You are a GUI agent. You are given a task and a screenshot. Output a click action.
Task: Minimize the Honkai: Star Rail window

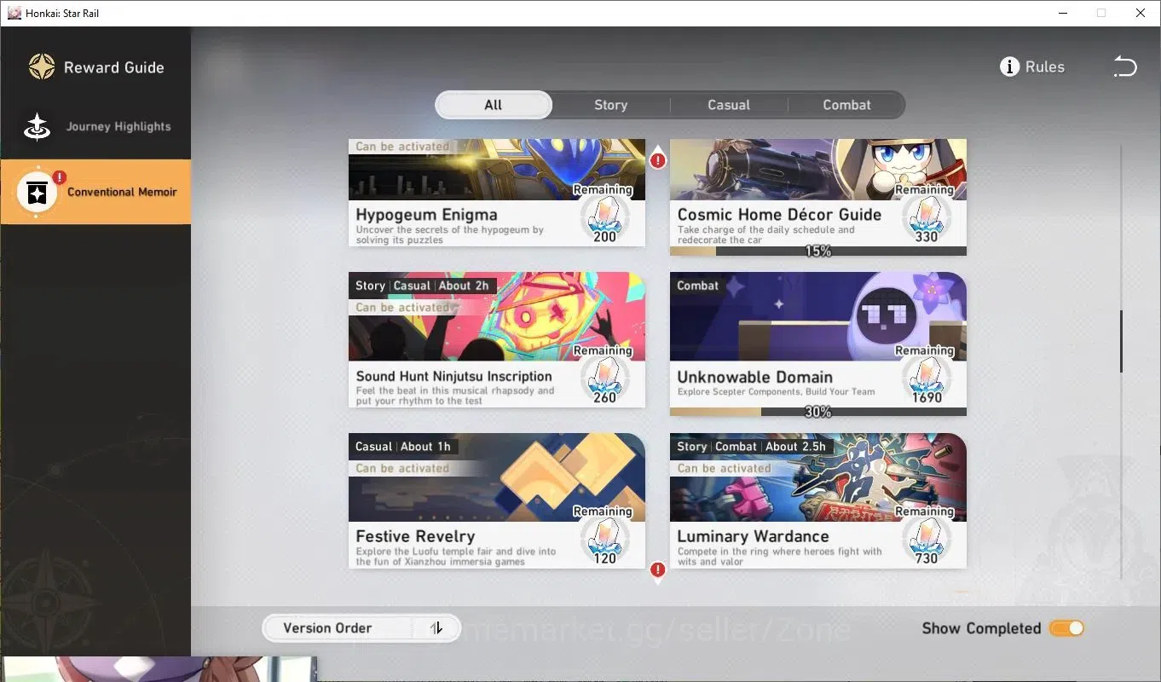1063,13
